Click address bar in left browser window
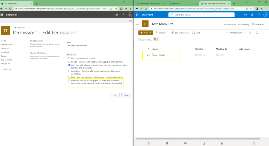Viewport: 269px width, 146px height. click(63, 9)
